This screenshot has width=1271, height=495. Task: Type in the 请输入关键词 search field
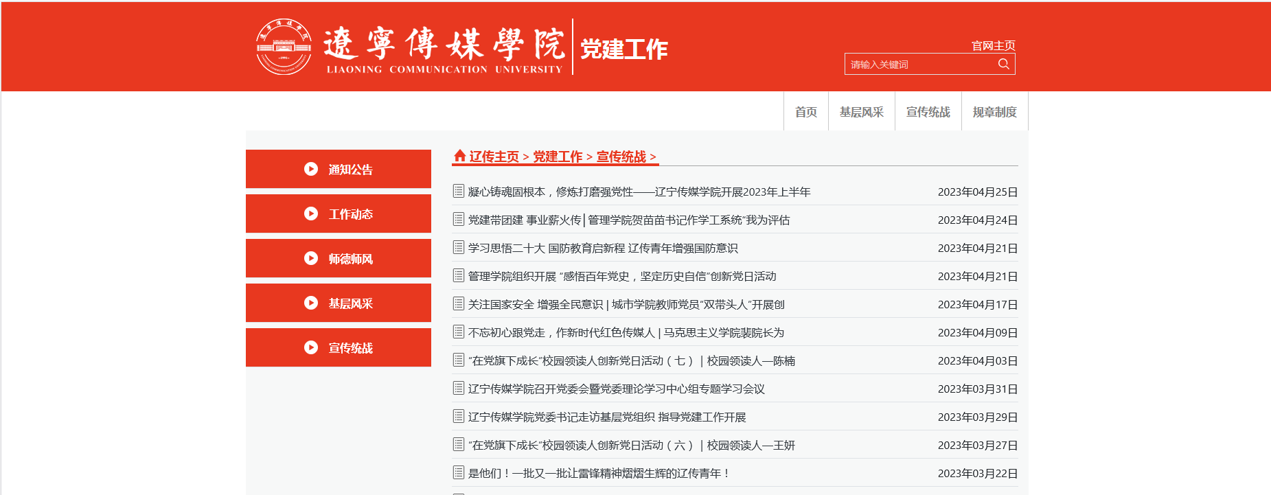920,65
